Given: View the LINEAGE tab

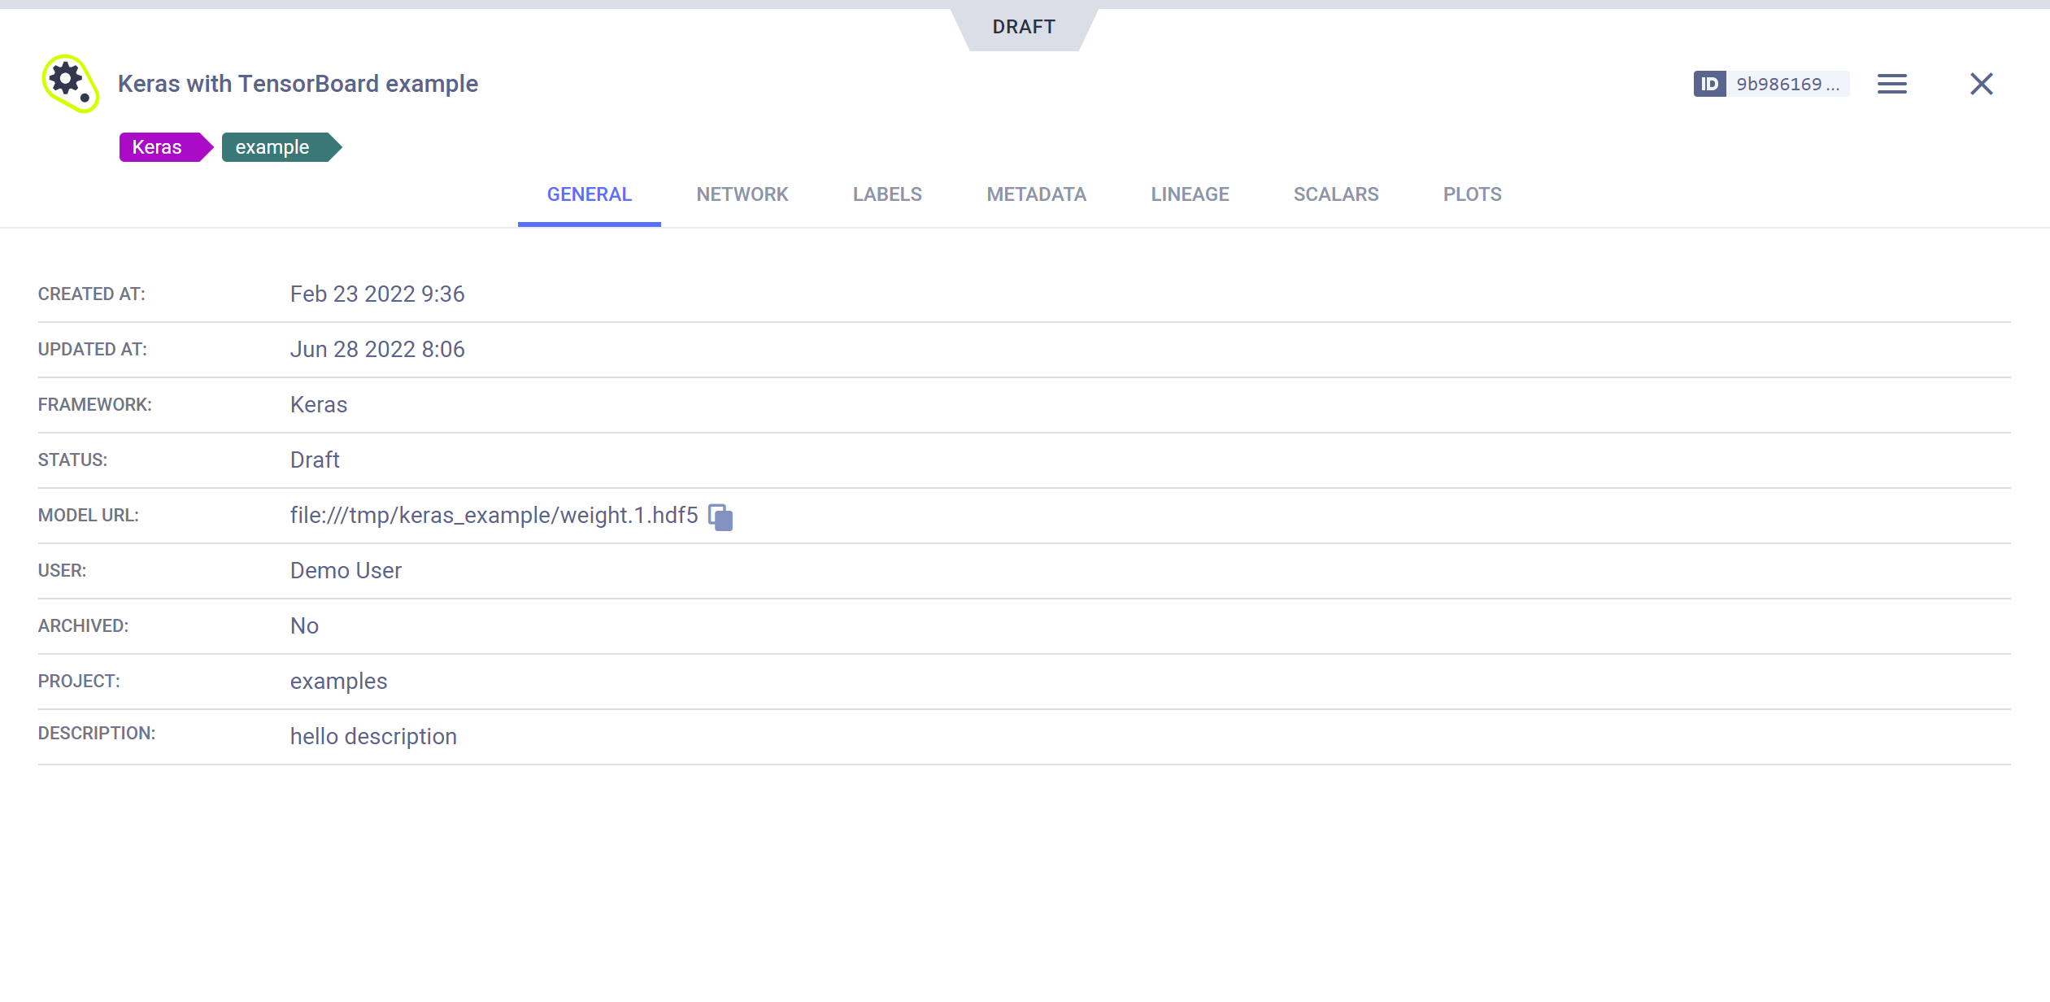Looking at the screenshot, I should [x=1190, y=194].
